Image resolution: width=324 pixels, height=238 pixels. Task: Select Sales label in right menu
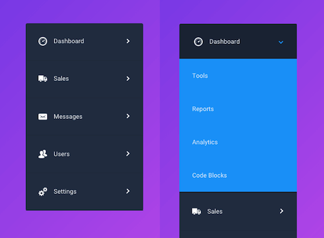(214, 211)
